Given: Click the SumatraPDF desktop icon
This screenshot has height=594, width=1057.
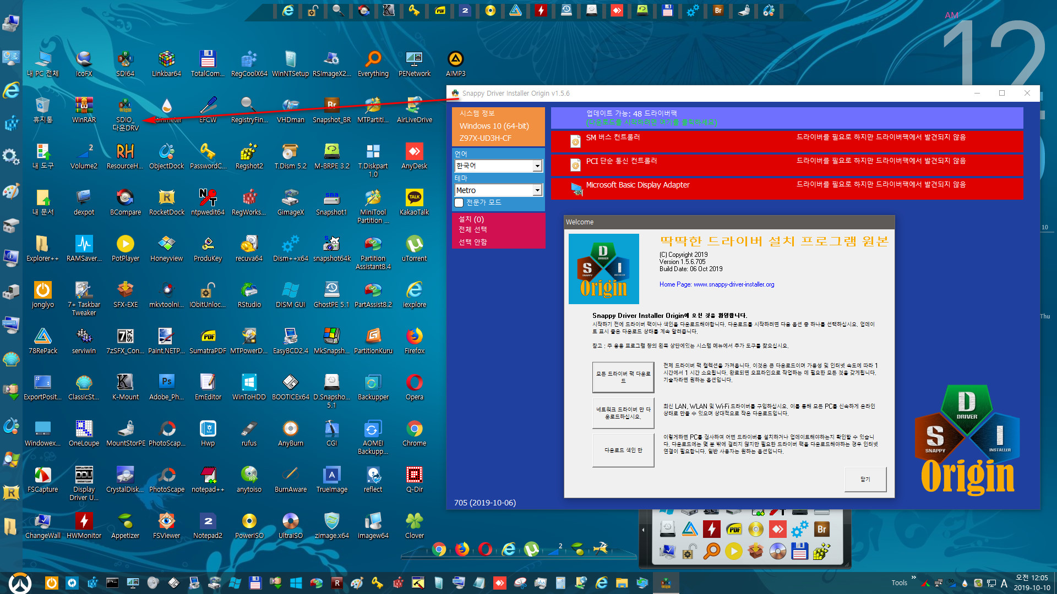Looking at the screenshot, I should pos(208,341).
